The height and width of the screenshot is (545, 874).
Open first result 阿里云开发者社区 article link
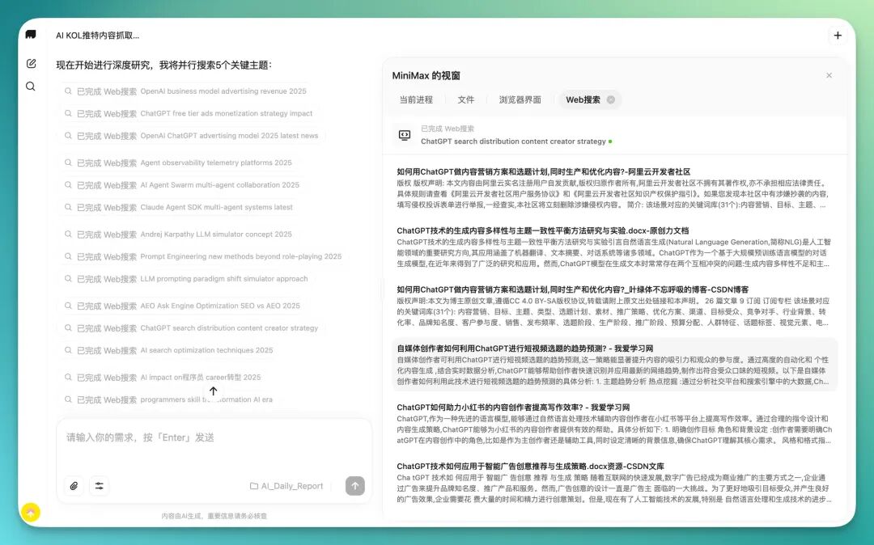coord(544,172)
